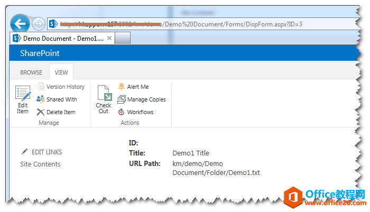
Task: Select the VIEW ribbon tab
Action: point(61,72)
